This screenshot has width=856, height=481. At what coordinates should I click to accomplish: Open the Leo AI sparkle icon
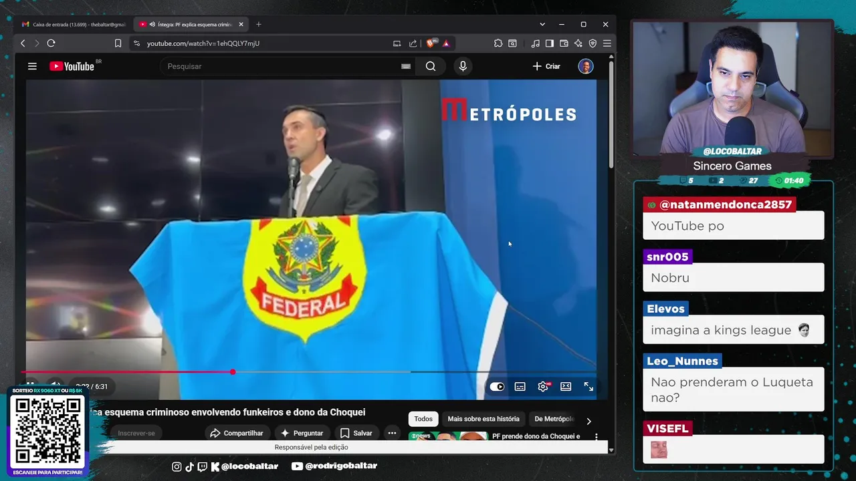click(x=578, y=43)
